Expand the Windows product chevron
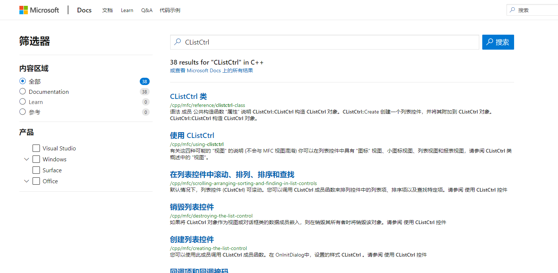 26,159
